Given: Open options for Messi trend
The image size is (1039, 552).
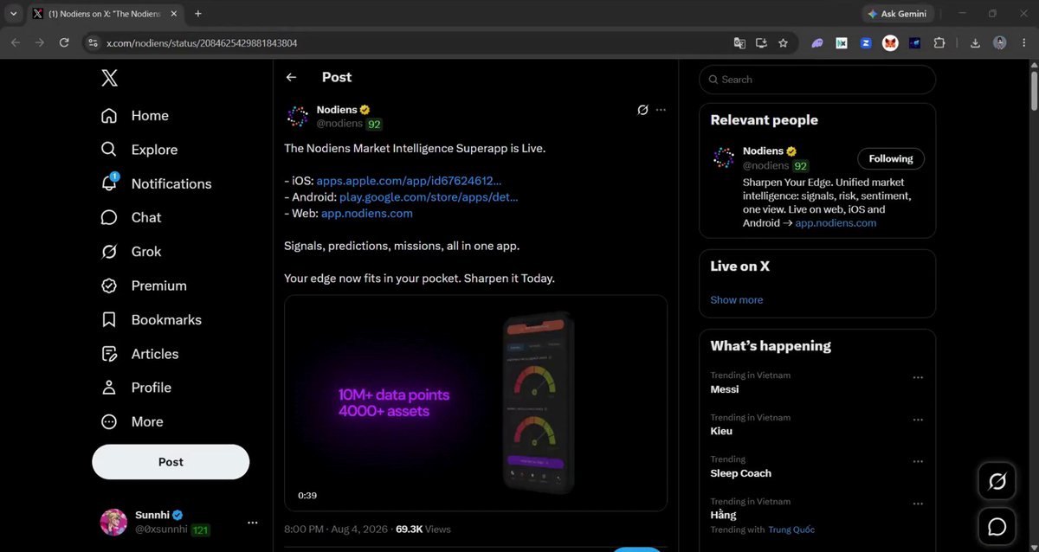Looking at the screenshot, I should [918, 377].
